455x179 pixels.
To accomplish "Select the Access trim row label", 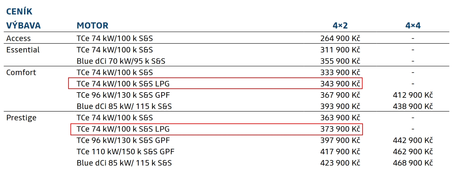I will [x=18, y=39].
